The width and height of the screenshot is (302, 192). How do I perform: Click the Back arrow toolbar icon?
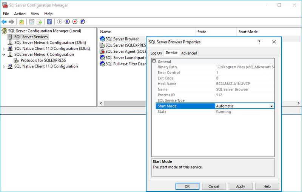coord(4,22)
